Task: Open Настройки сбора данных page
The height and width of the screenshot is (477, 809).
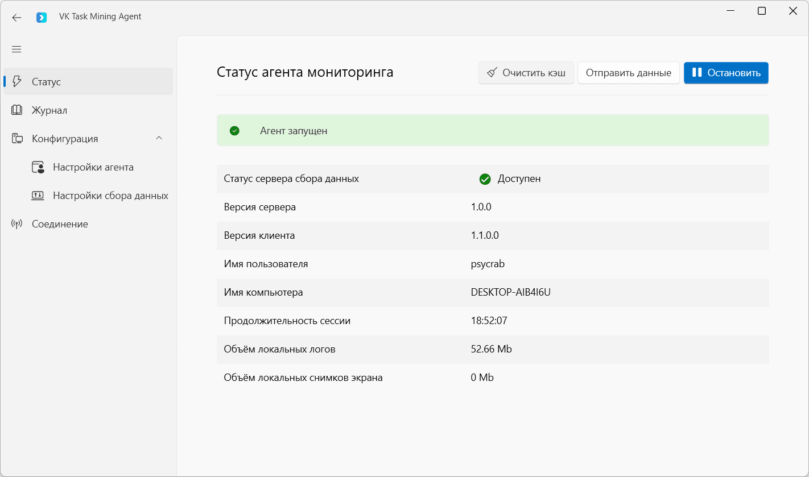Action: (88, 195)
